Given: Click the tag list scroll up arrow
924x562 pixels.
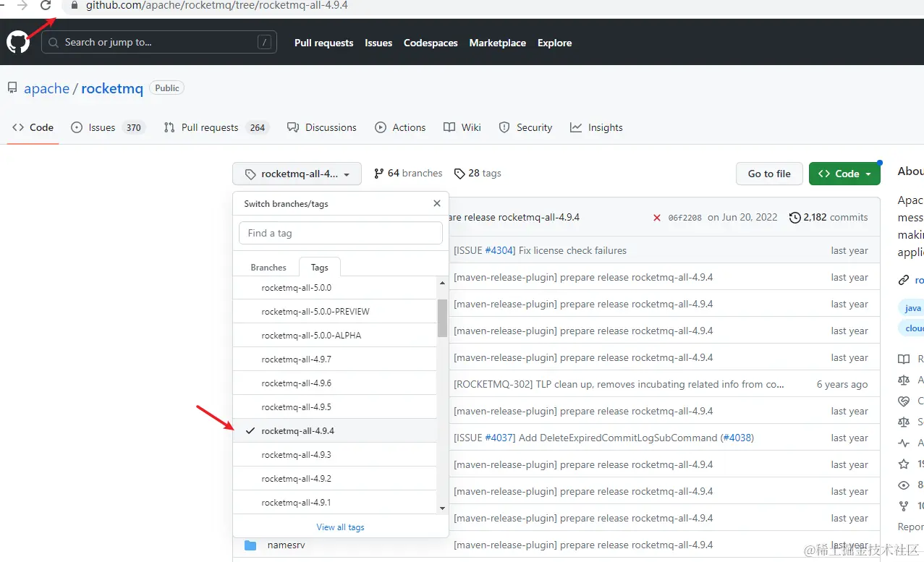Looking at the screenshot, I should [443, 281].
